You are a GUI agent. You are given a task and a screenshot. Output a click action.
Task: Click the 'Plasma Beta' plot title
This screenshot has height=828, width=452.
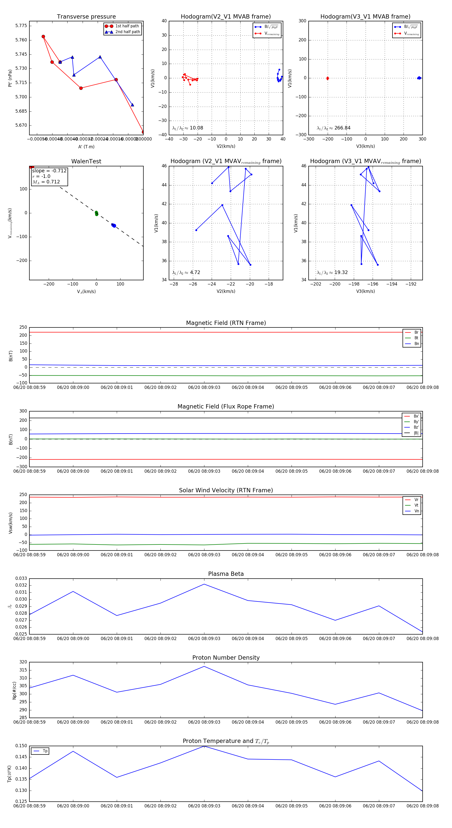pos(226,574)
